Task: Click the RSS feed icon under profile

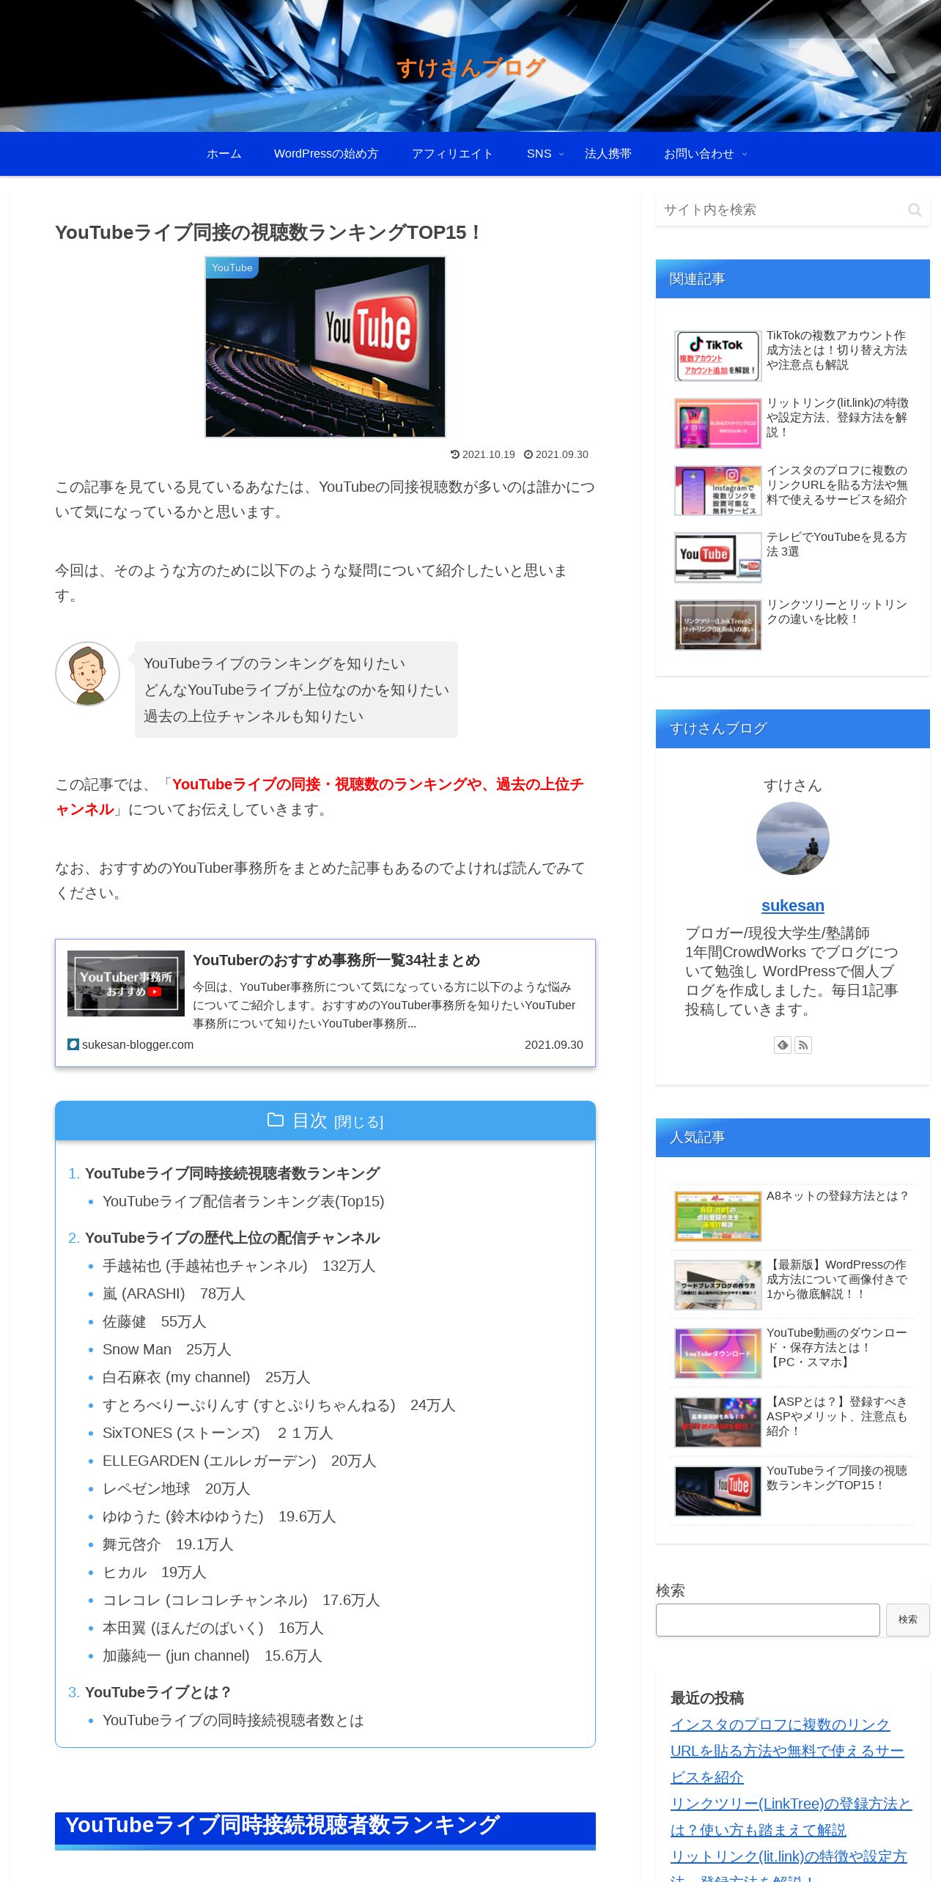Action: (803, 1045)
